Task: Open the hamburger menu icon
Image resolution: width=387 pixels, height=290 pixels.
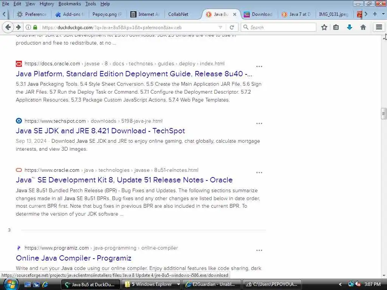Action: tap(379, 27)
